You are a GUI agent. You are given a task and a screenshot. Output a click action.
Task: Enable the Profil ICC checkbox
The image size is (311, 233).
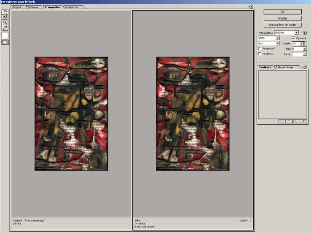click(x=259, y=54)
